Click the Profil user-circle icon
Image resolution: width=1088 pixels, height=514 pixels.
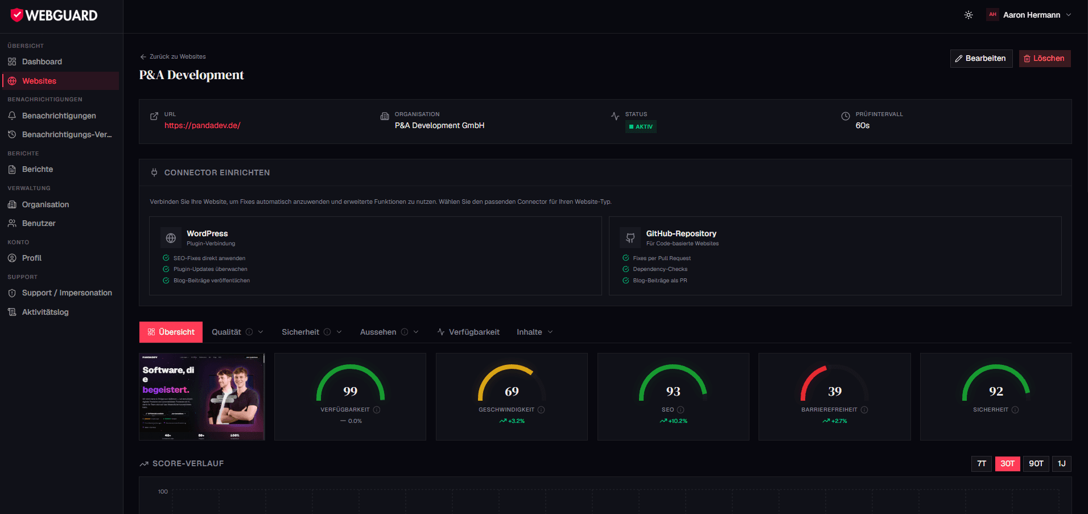[12, 258]
